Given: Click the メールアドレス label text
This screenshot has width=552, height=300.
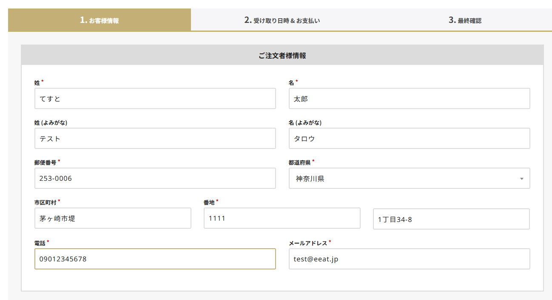Looking at the screenshot, I should click(308, 243).
